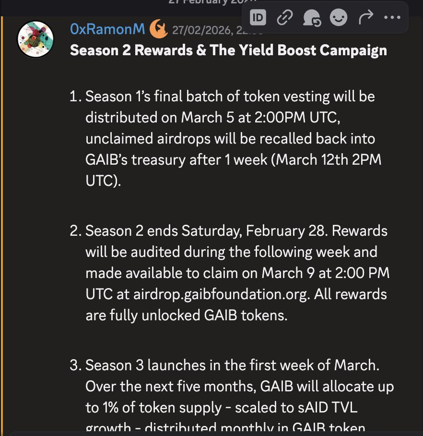Image resolution: width=423 pixels, height=436 pixels.
Task: Copy the message link via chain icon
Action: [285, 18]
